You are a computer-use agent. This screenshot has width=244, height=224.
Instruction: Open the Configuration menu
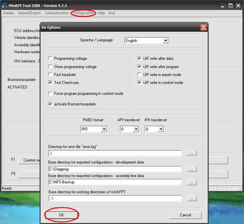pyautogui.click(x=83, y=13)
